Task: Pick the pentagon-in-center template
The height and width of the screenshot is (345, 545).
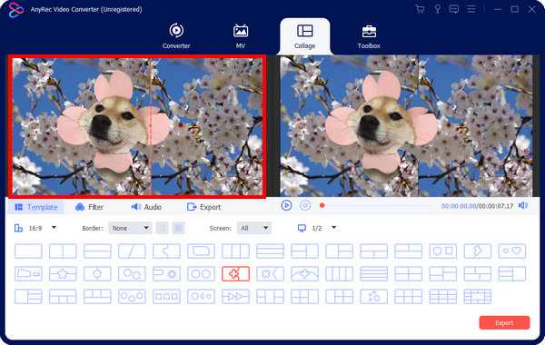Action: pos(97,274)
